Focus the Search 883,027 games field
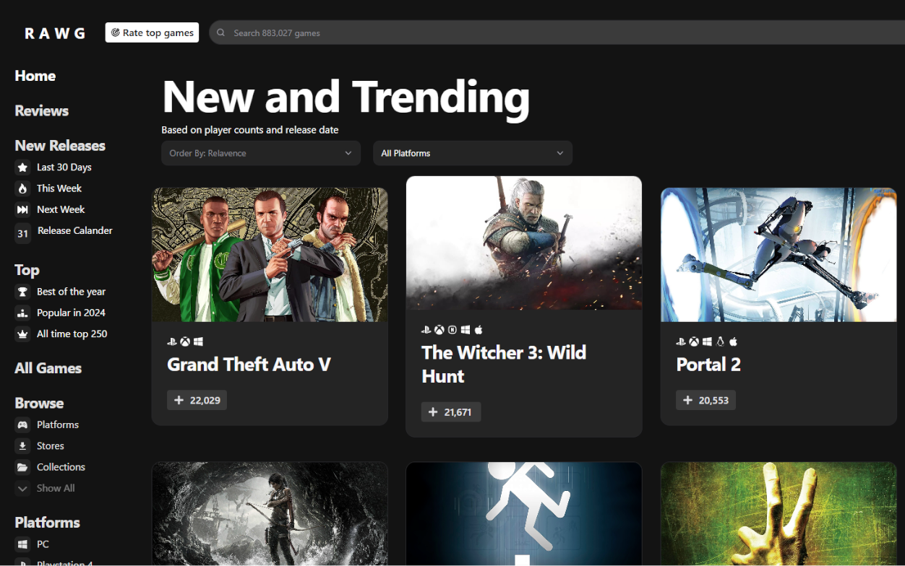Image resolution: width=905 pixels, height=566 pixels. click(557, 32)
